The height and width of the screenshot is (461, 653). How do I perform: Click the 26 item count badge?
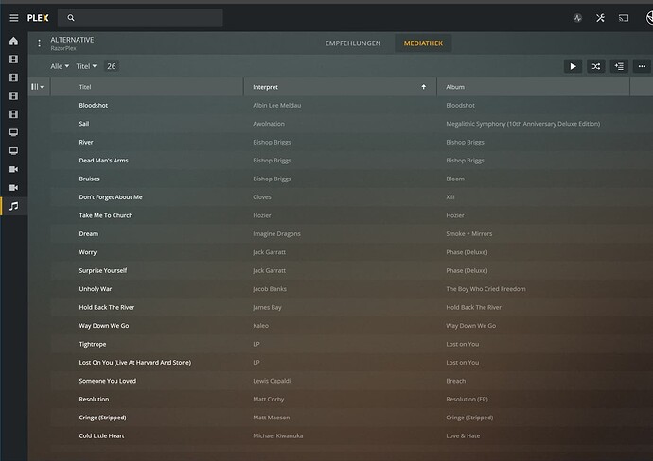click(111, 66)
